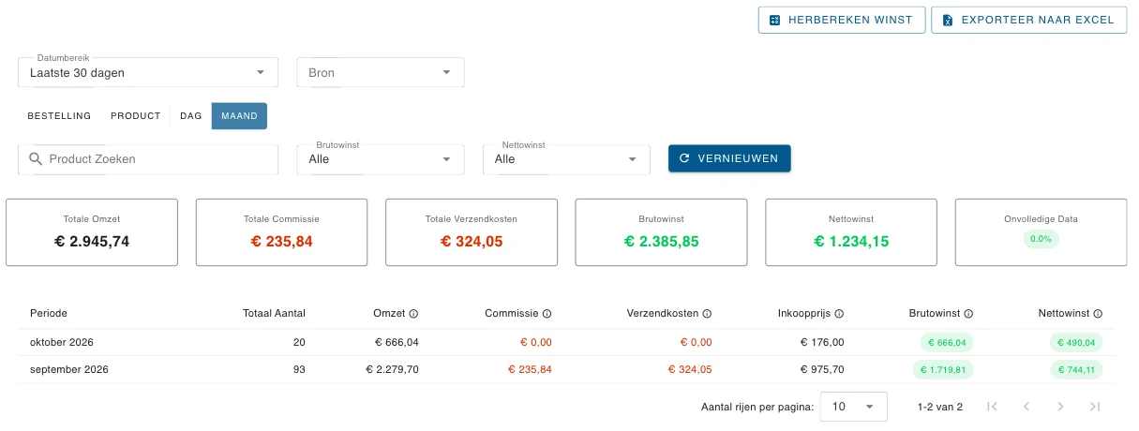
Task: Show info icon next to Inkoopprijs header
Action: pos(839,314)
